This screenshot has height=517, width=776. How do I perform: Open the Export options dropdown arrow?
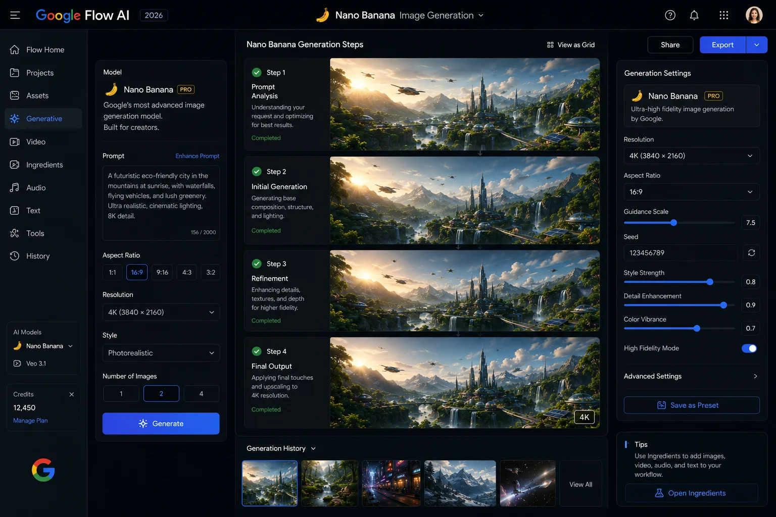click(757, 45)
